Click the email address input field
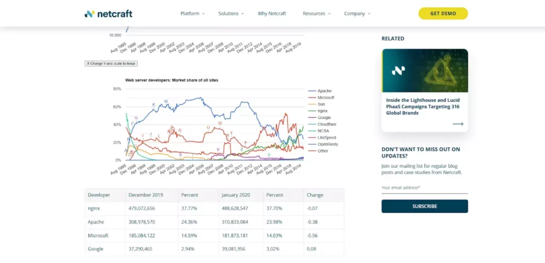Screen dimensions: 545x263 tap(424, 188)
